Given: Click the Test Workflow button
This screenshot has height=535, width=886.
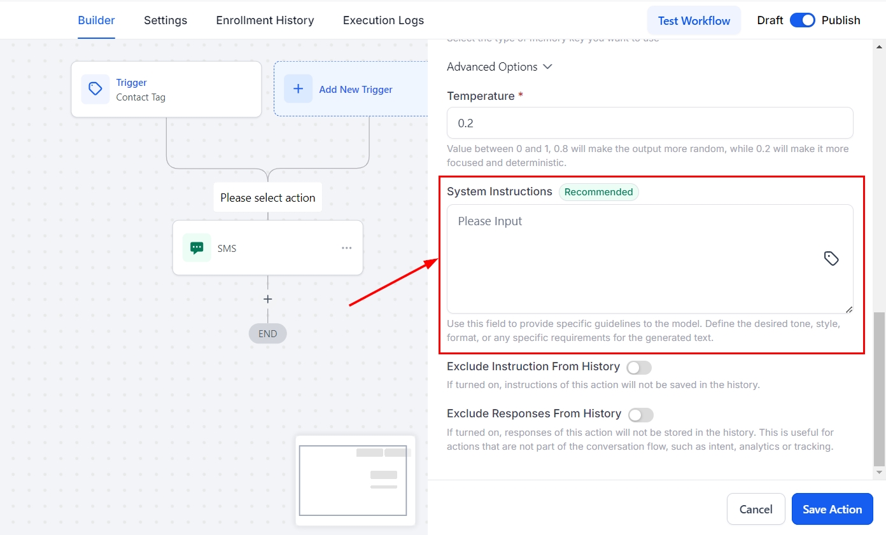Looking at the screenshot, I should (694, 20).
